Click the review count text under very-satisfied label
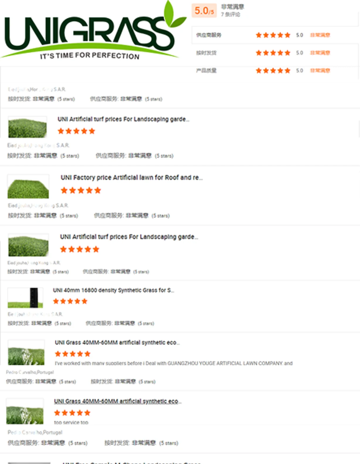The height and width of the screenshot is (464, 360). pos(231,14)
